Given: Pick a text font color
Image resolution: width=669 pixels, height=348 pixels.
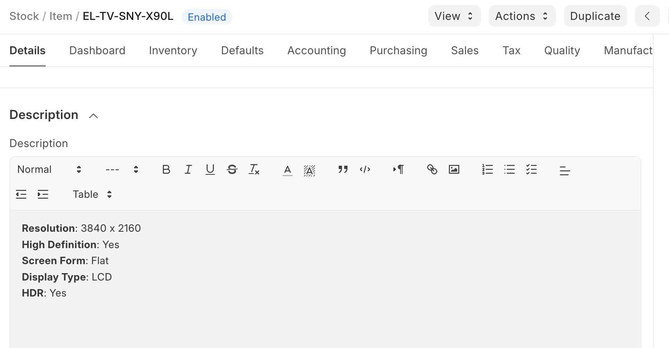Looking at the screenshot, I should click(x=288, y=169).
